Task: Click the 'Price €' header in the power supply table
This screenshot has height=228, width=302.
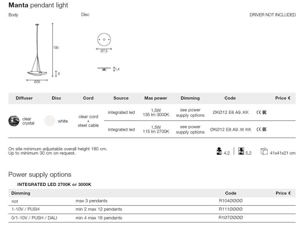Action: (x=283, y=193)
